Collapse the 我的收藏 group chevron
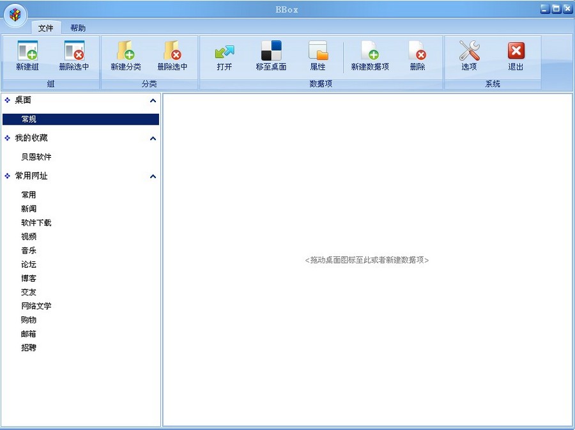575x430 pixels. point(153,138)
